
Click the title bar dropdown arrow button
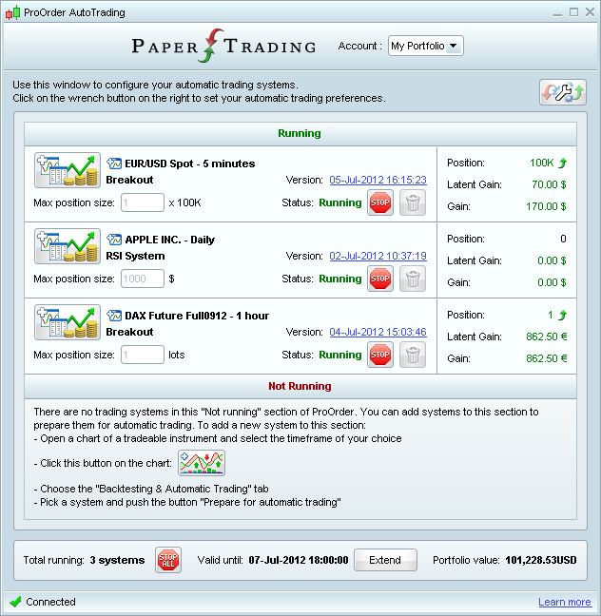point(556,12)
